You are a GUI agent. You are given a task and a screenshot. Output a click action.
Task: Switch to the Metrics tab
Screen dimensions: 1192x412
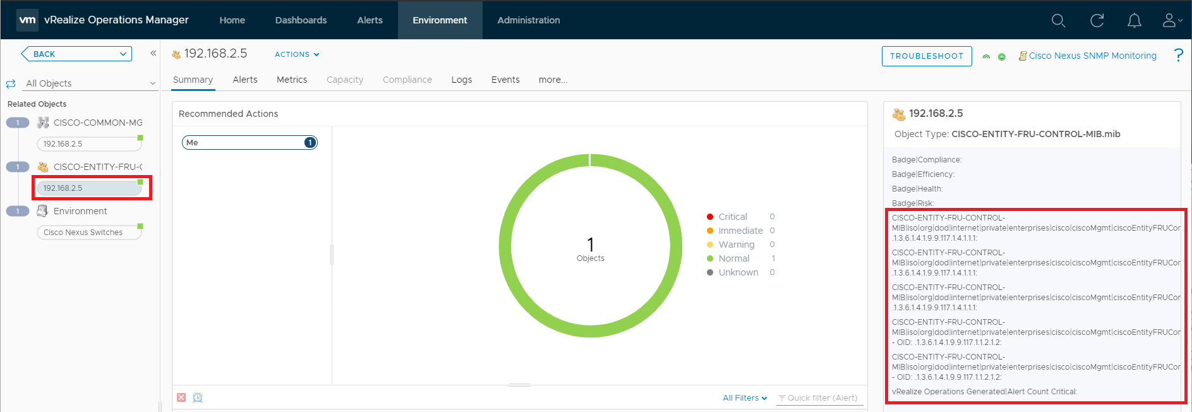point(291,80)
